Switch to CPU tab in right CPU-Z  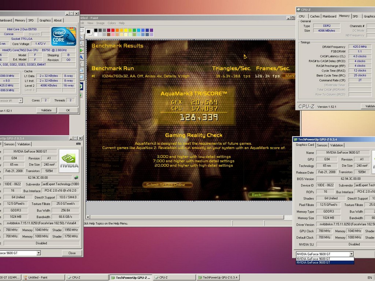tap(302, 16)
